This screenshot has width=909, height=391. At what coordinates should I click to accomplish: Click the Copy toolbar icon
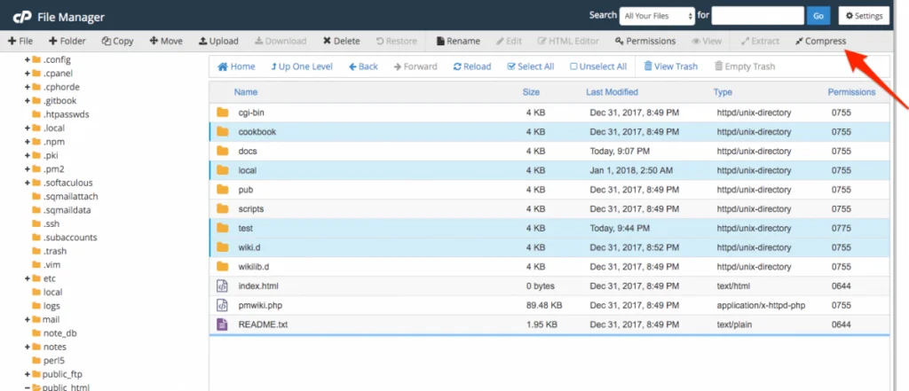click(x=117, y=41)
